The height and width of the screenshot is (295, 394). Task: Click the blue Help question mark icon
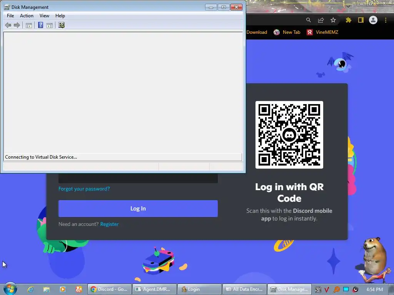point(40,25)
